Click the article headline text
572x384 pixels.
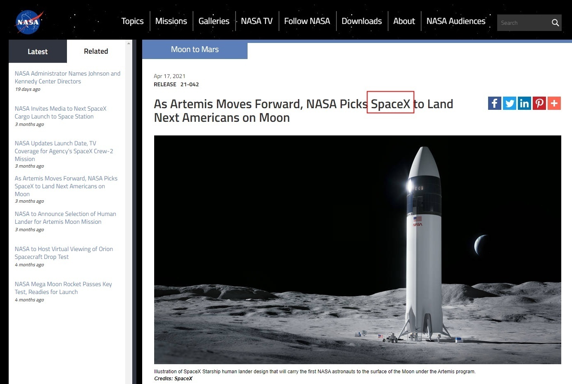click(303, 111)
